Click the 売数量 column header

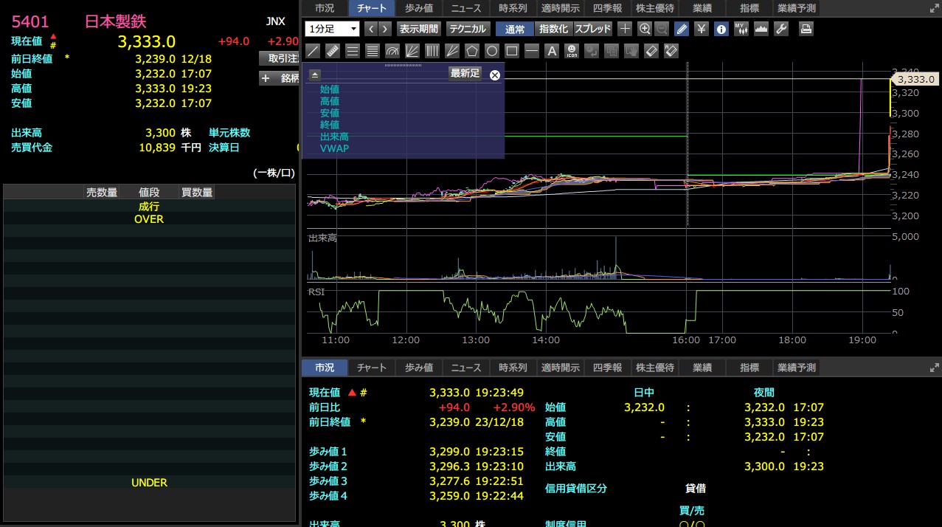click(x=102, y=193)
